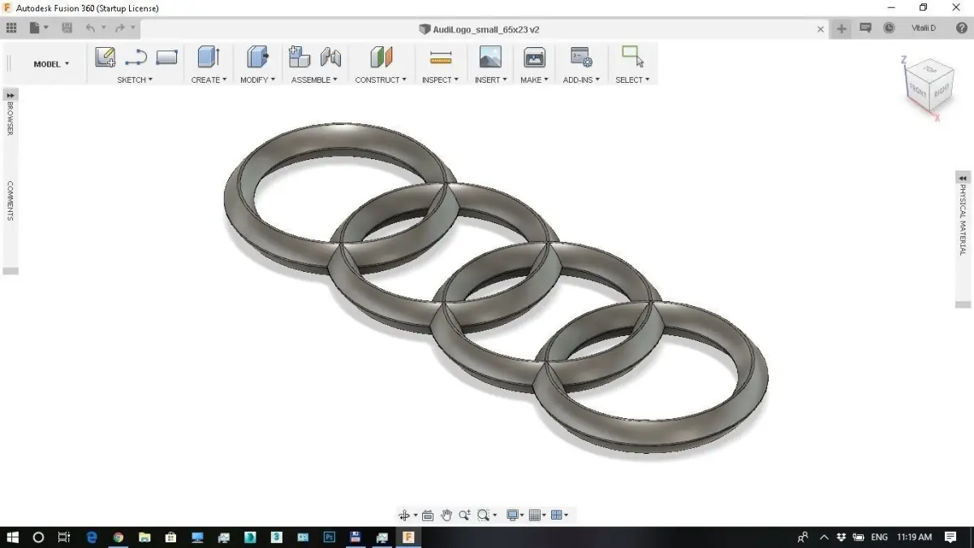
Task: Click the TOP face of ViewCube
Action: click(930, 71)
